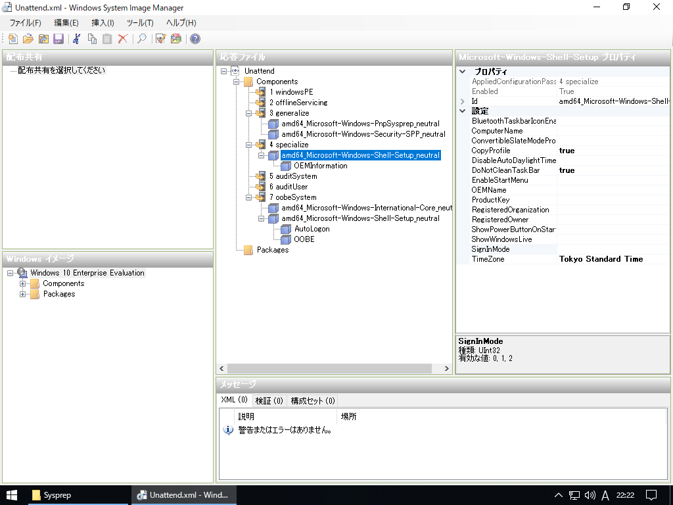Click the AutoLogon component cube icon
This screenshot has width=673, height=505.
coord(286,229)
